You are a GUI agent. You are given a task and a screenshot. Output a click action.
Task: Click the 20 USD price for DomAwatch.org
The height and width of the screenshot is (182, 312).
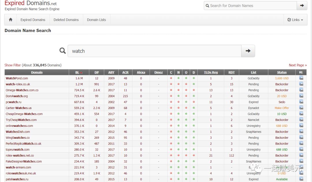pyautogui.click(x=282, y=96)
